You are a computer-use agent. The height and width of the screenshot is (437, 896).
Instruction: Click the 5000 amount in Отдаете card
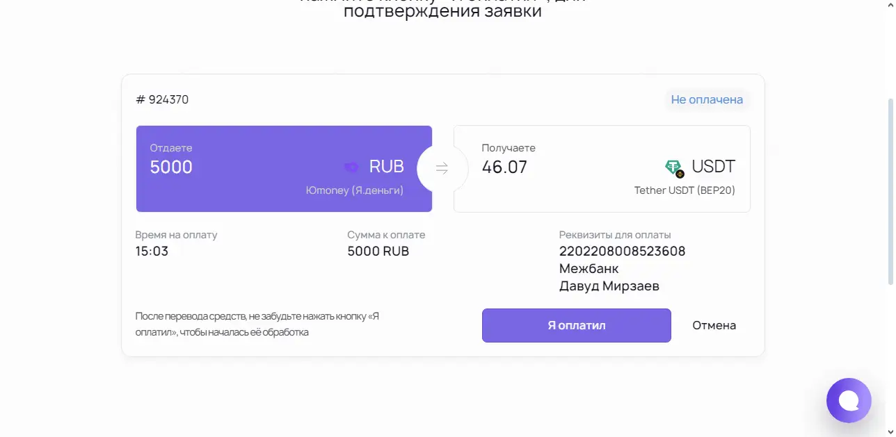pos(171,167)
